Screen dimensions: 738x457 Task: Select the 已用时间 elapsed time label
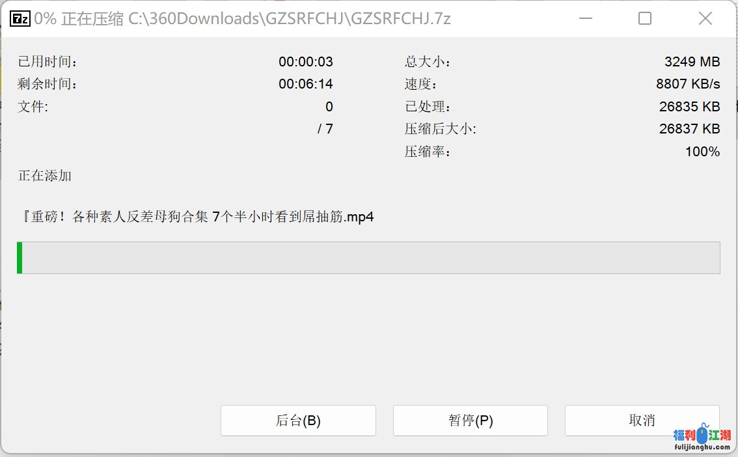[48, 62]
